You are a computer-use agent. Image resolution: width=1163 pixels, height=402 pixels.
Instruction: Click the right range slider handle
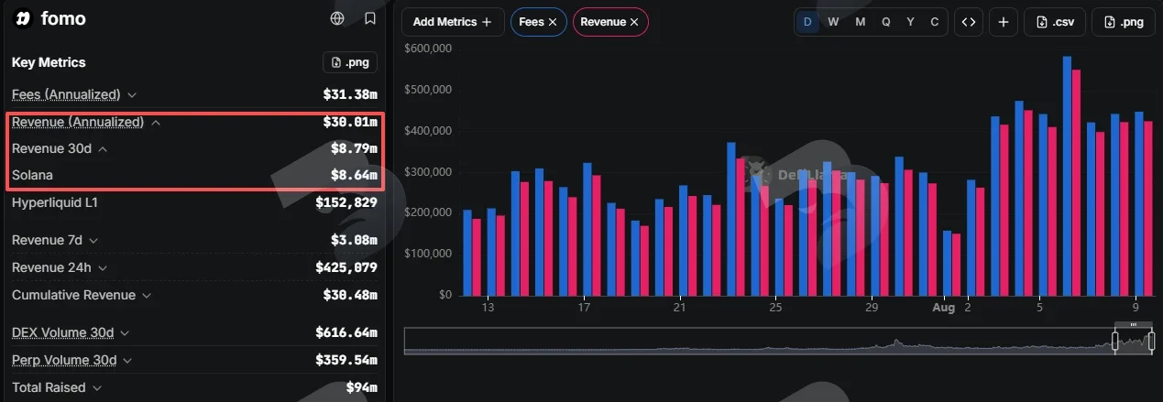coord(1152,342)
